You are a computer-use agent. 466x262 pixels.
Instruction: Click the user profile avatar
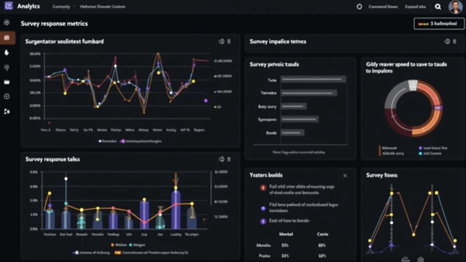455,7
